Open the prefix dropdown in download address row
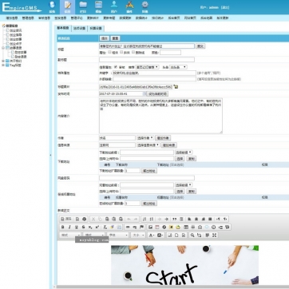Screen dimensions: 289x289 pos(184,152)
